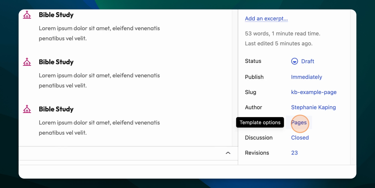
Task: Click the '53 words, 1 minute read time.' text
Action: point(283,33)
